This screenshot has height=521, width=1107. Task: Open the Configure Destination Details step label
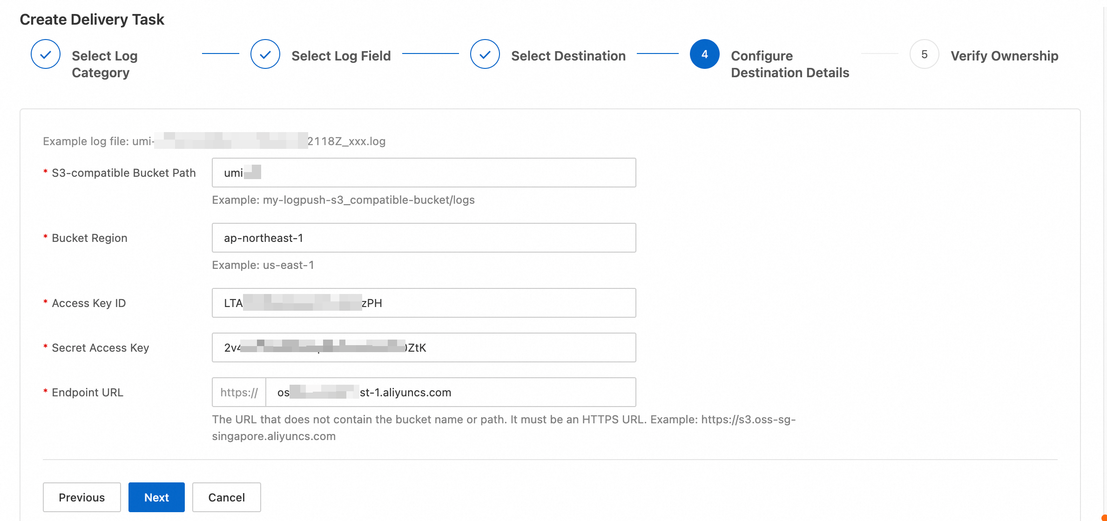790,64
